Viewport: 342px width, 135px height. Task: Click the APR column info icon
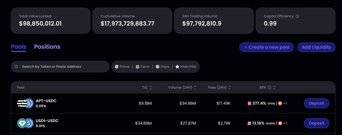(269, 88)
